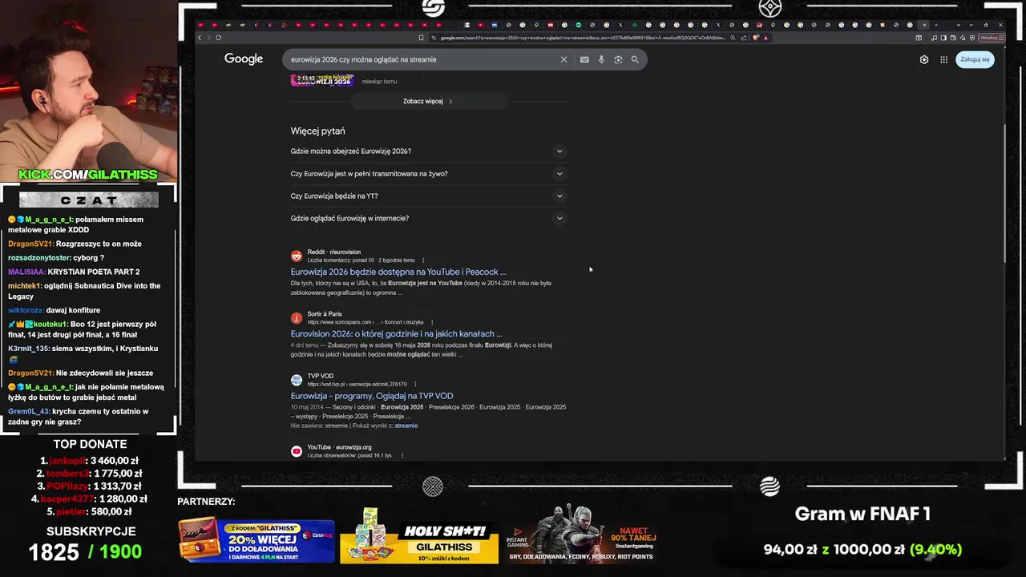Click 'Reddit · r/eurovision' source text

tap(334, 252)
